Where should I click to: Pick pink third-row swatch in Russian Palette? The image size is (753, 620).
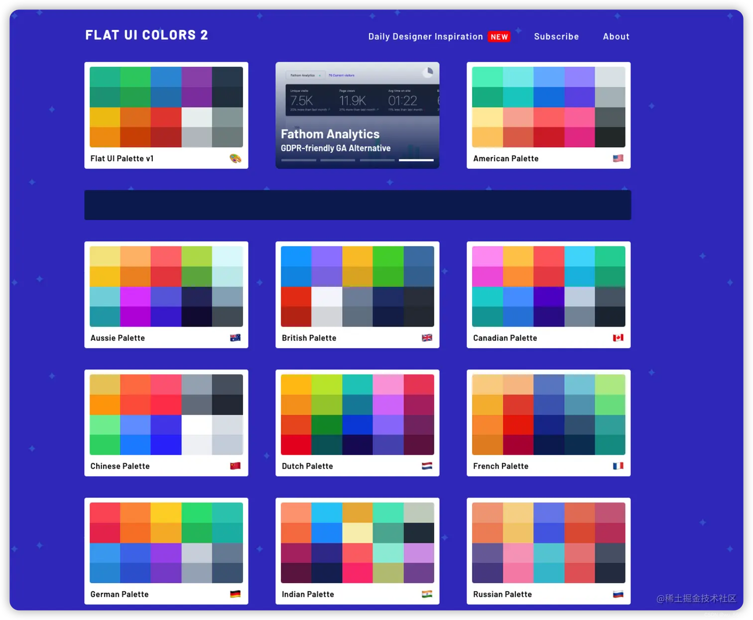coord(518,553)
